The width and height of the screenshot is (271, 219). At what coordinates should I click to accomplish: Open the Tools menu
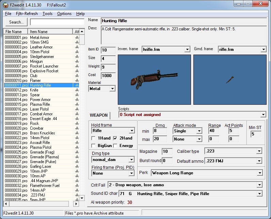tap(47, 14)
